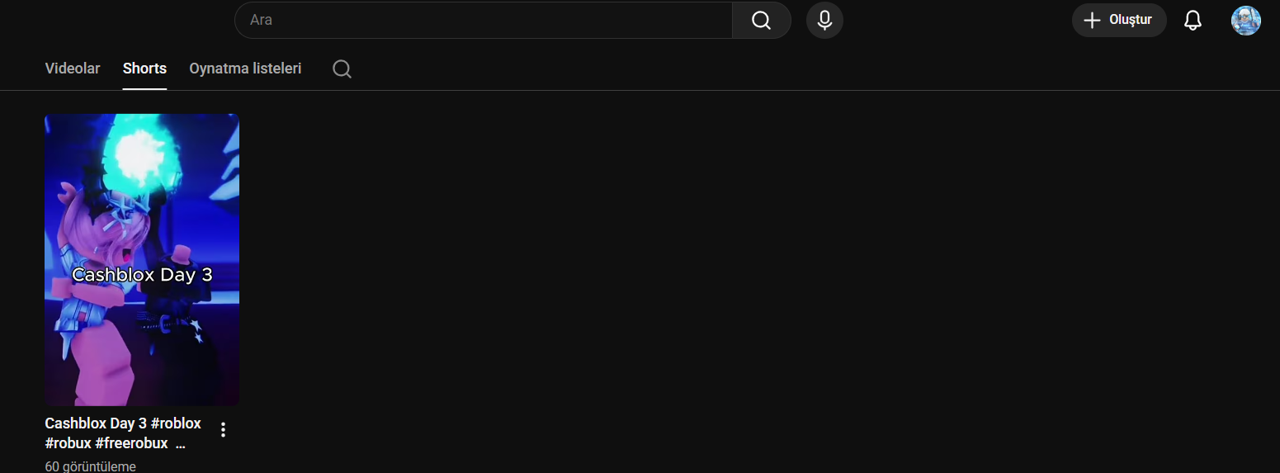Image resolution: width=1280 pixels, height=473 pixels.
Task: Start voice search with the microphone
Action: coord(824,20)
